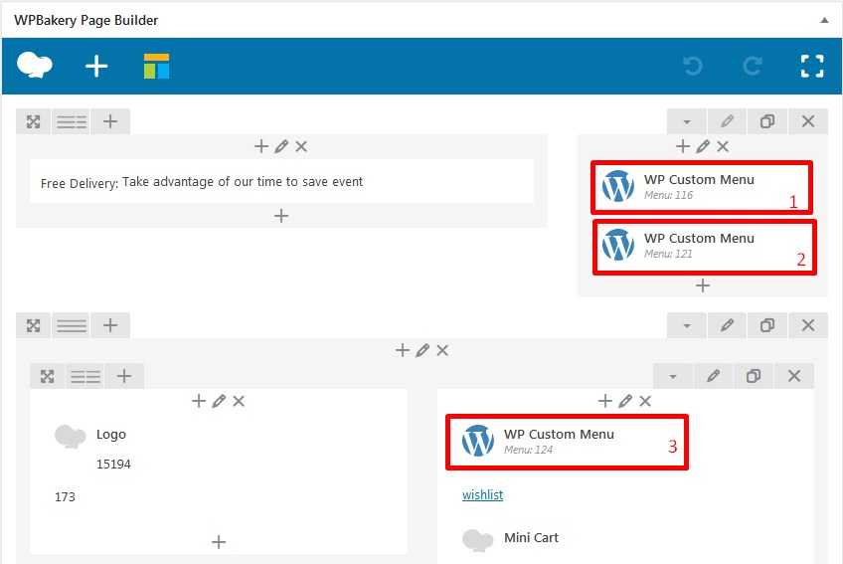Delete the Free Delivery row
This screenshot has width=843, height=564.
tap(807, 121)
